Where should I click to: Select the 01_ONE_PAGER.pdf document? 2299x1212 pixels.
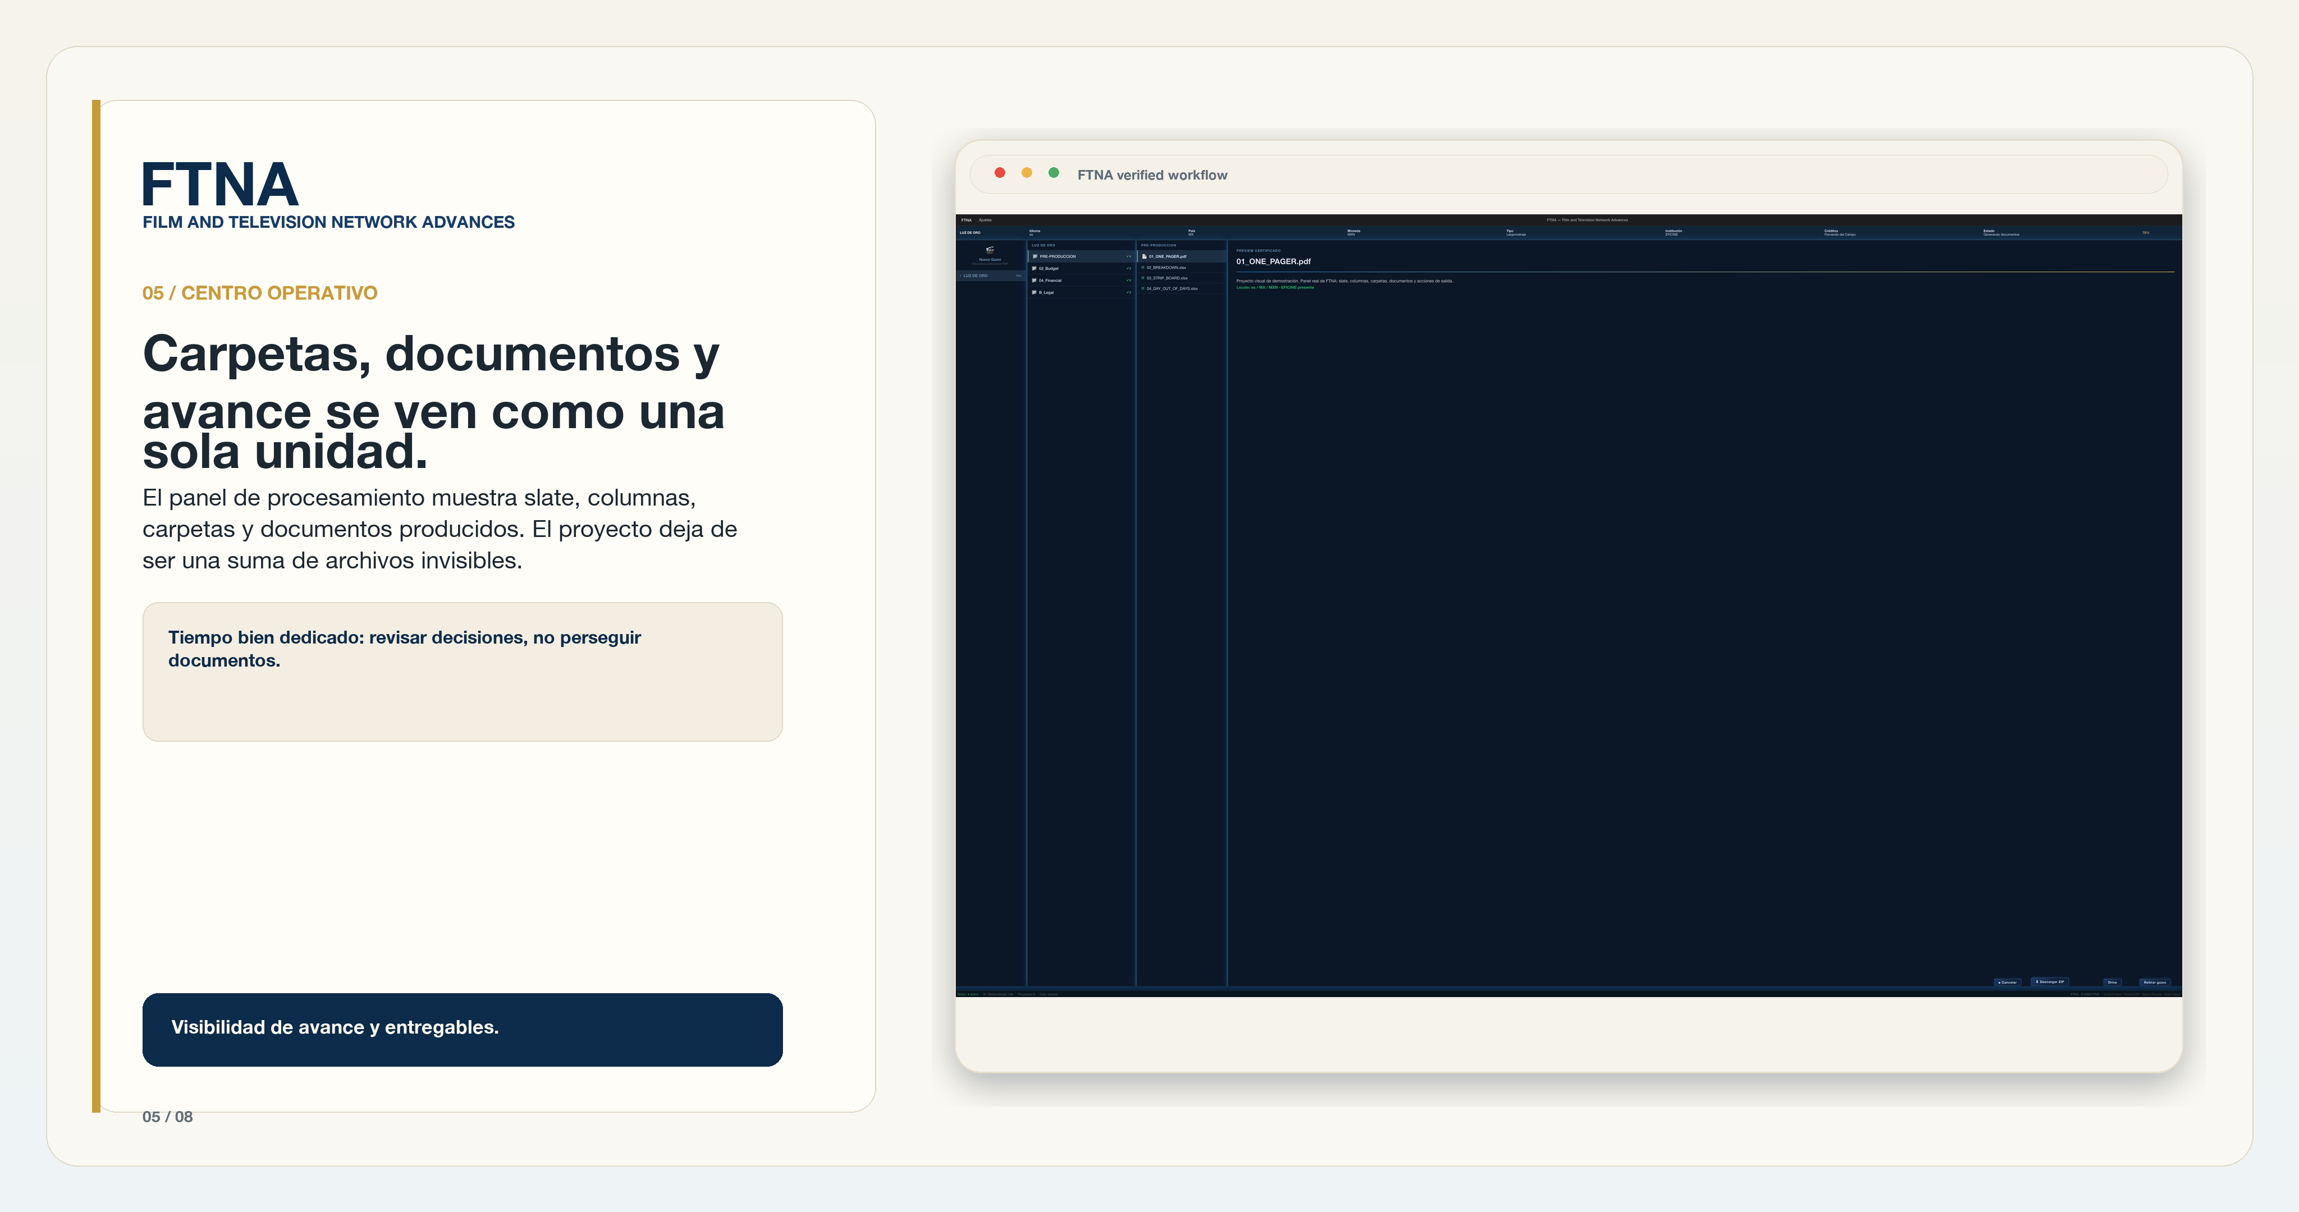pos(1181,256)
